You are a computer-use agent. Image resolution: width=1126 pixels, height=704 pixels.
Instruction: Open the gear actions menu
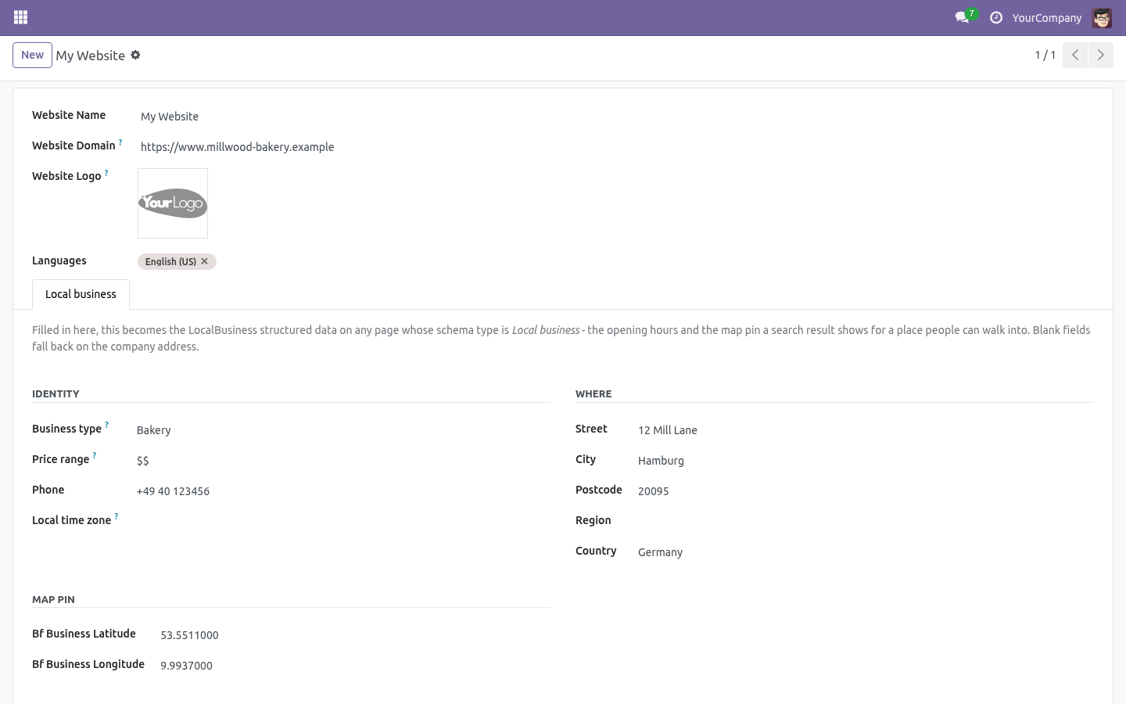[x=135, y=55]
